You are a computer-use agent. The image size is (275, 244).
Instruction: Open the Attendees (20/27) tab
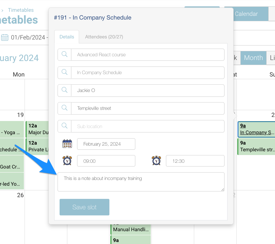[x=106, y=37]
